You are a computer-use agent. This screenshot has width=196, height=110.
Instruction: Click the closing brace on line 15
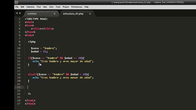[x=28, y=64]
